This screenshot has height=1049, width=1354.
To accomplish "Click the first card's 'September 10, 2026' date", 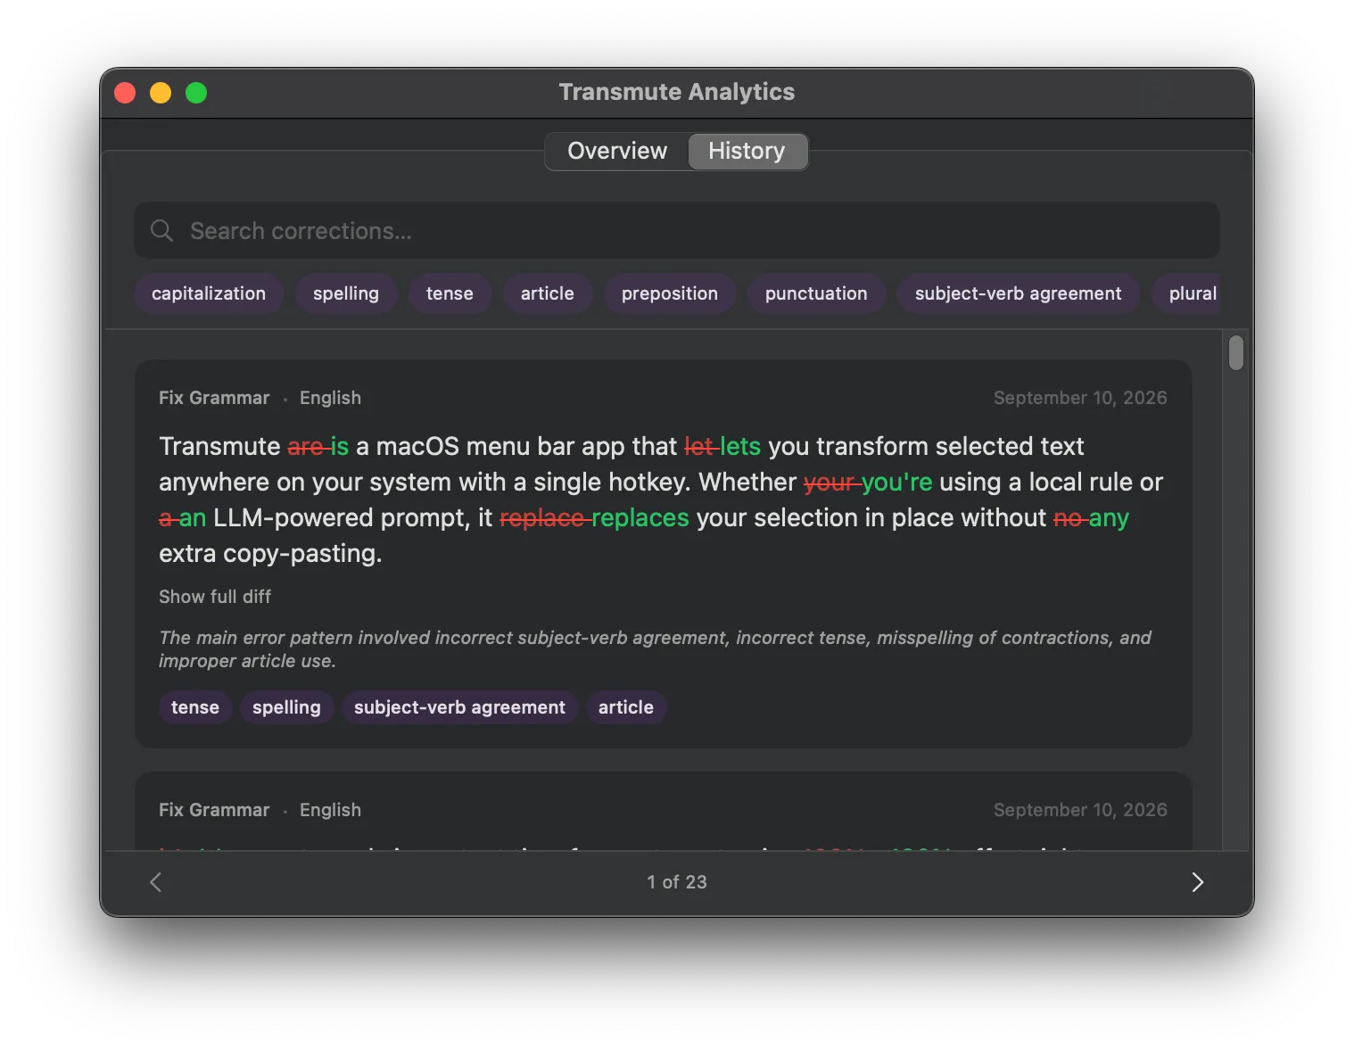I will [x=1080, y=398].
